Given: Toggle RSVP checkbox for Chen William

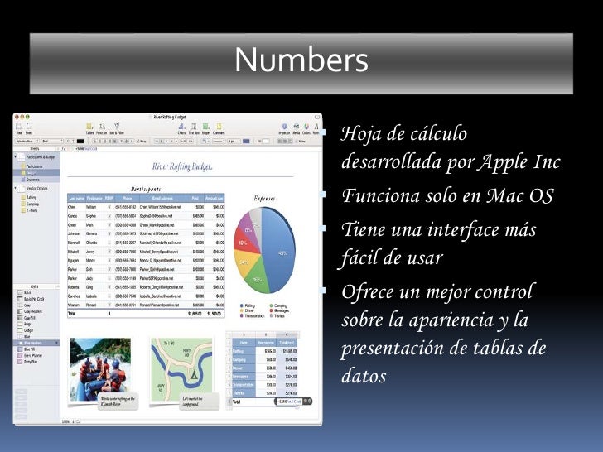Looking at the screenshot, I should pyautogui.click(x=109, y=207).
